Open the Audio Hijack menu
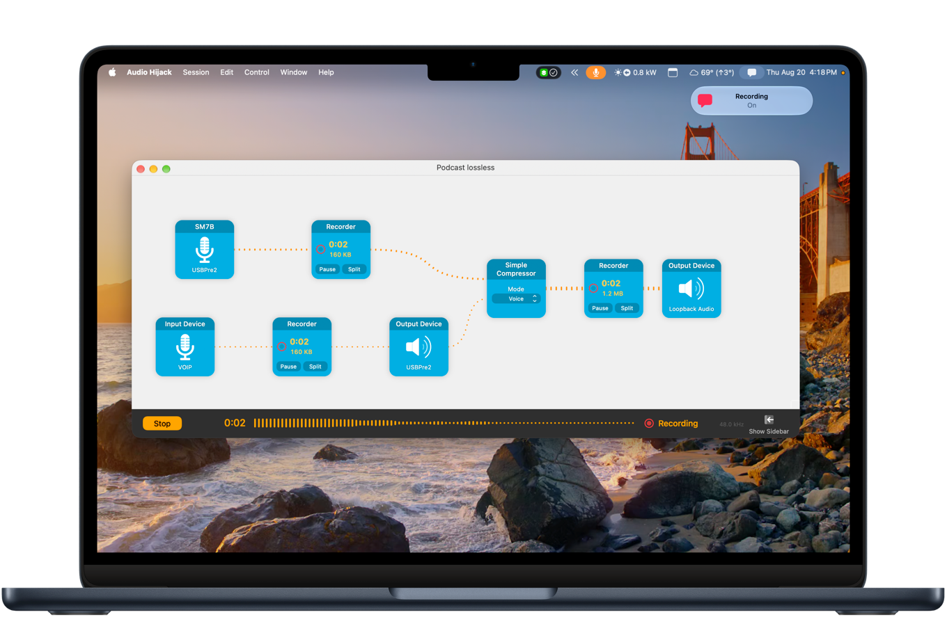 click(149, 72)
